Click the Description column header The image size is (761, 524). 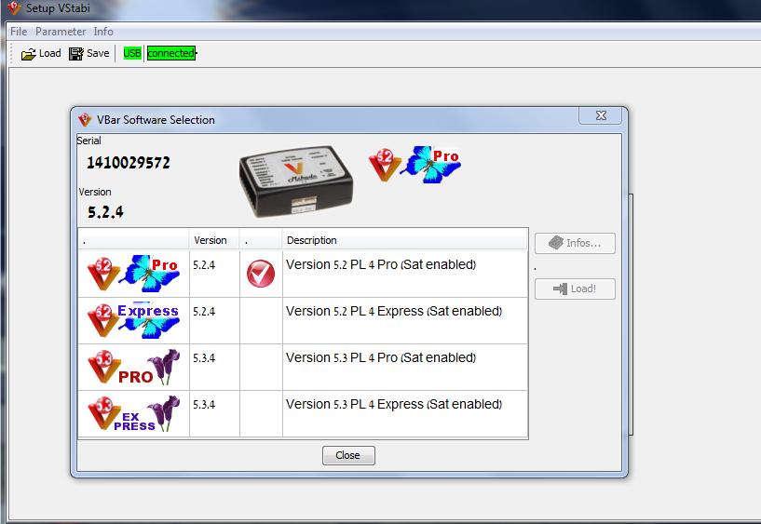pyautogui.click(x=405, y=240)
